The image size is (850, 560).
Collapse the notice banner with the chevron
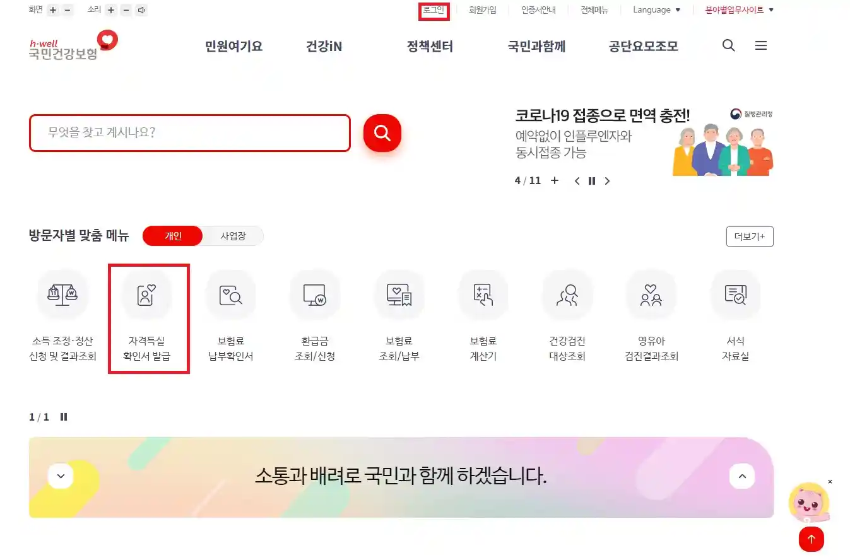(x=742, y=476)
